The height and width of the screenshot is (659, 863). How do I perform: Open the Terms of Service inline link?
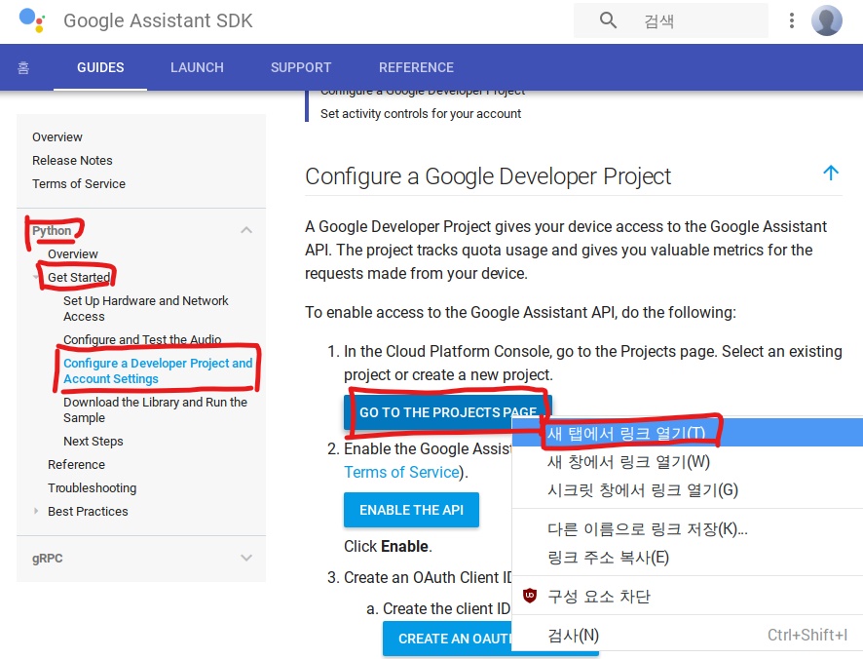tap(401, 472)
